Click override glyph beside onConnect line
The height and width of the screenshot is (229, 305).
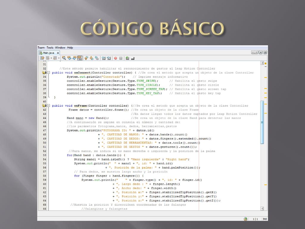coord(44,73)
